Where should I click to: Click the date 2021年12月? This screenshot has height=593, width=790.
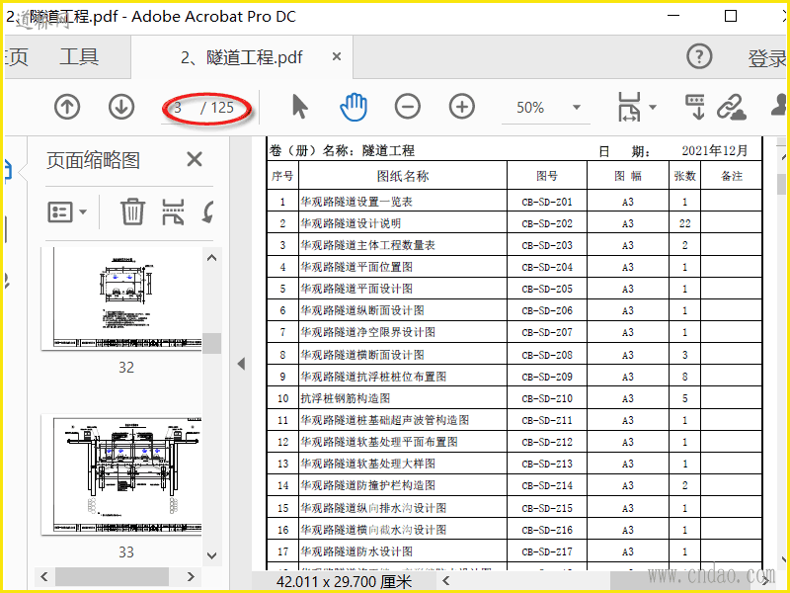tap(714, 151)
